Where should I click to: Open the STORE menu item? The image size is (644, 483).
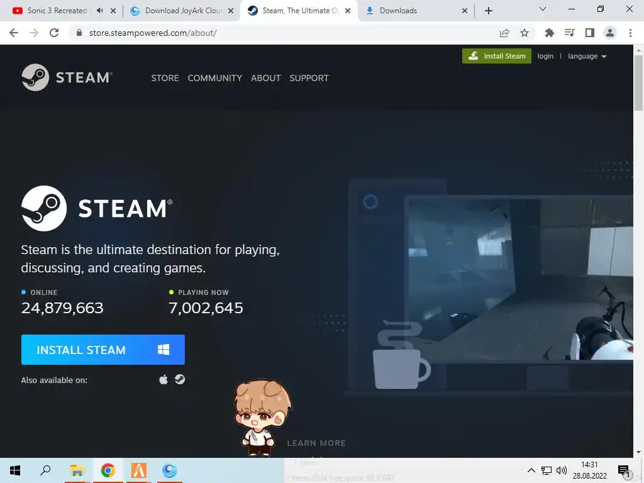click(x=165, y=78)
